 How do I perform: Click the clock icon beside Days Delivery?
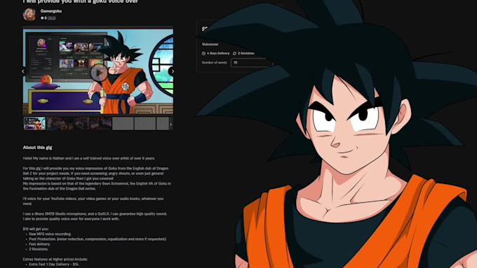pyautogui.click(x=203, y=53)
